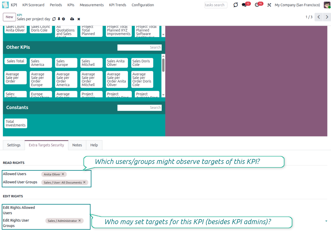
Task: Click the pin icon beside the KPI title
Action: click(59, 19)
